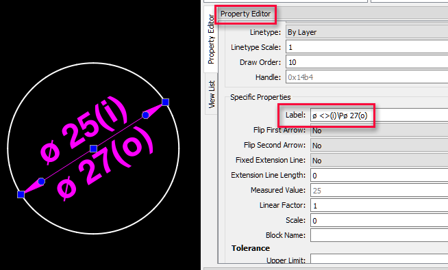Screen dimensions: 448x270
Task: Click the Linear Factor input
Action: [x=379, y=206]
